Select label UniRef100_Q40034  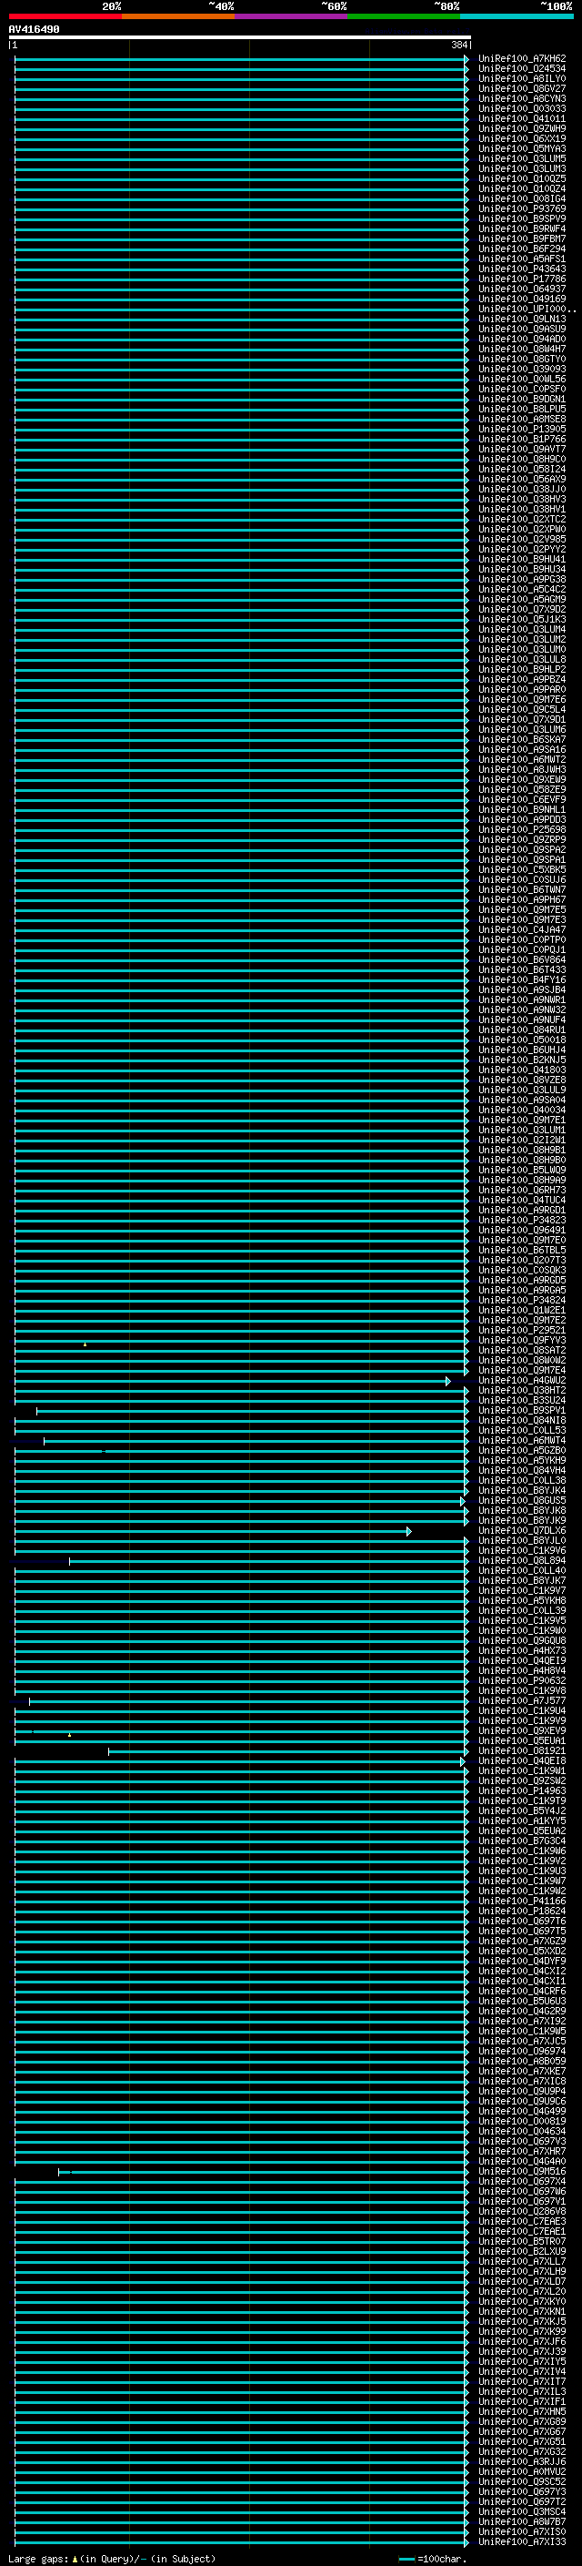tap(521, 1110)
